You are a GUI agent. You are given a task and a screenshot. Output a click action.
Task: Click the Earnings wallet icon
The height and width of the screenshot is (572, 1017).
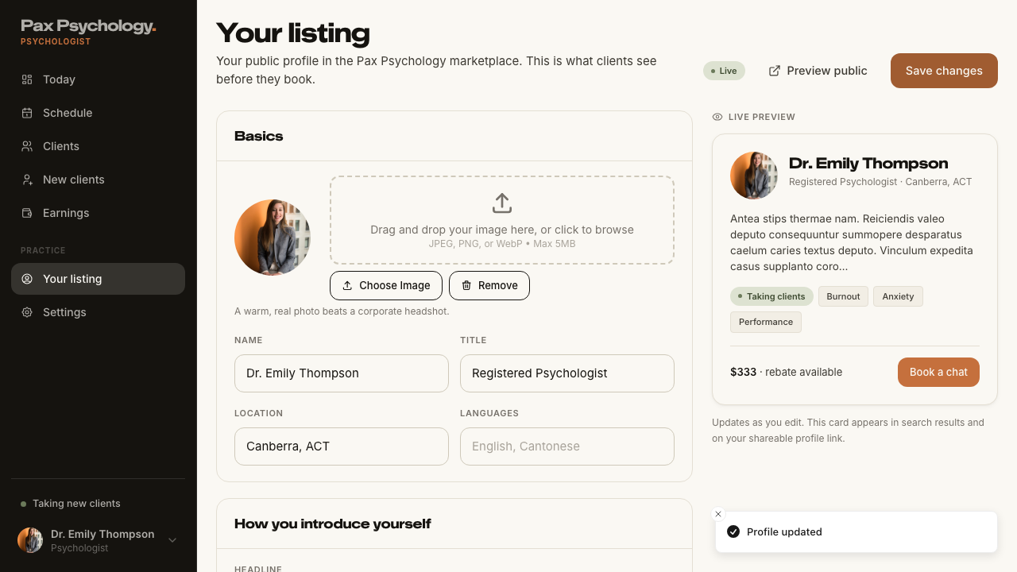click(27, 213)
